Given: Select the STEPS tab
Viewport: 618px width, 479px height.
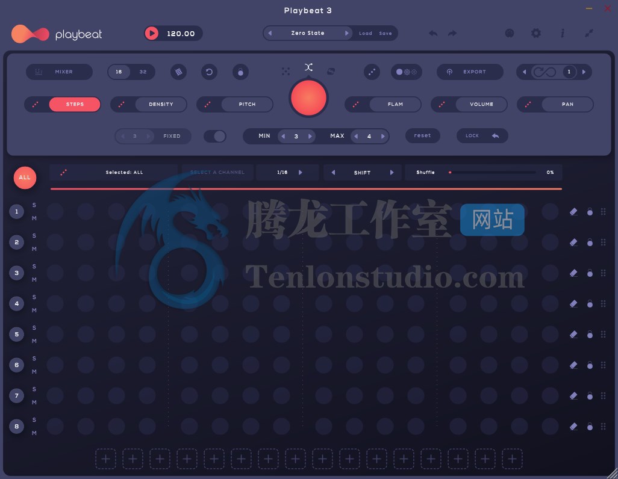Looking at the screenshot, I should (75, 104).
